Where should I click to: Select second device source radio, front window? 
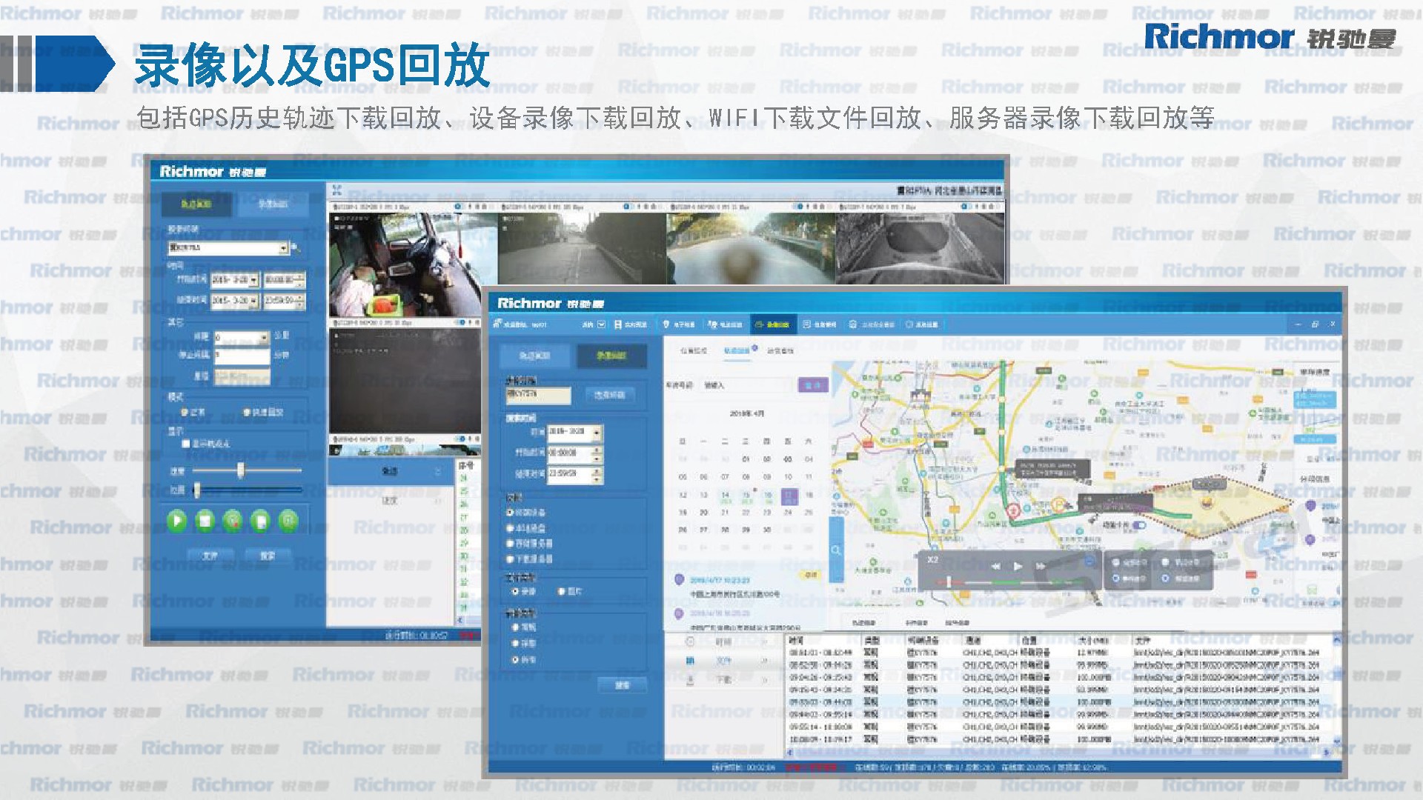click(x=510, y=528)
